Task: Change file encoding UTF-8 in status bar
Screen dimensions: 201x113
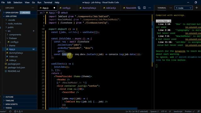Action: [164, 111]
